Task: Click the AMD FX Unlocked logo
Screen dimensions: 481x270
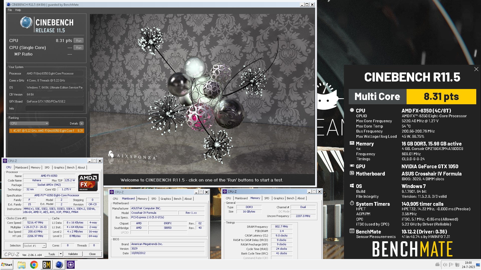Action: (x=88, y=183)
